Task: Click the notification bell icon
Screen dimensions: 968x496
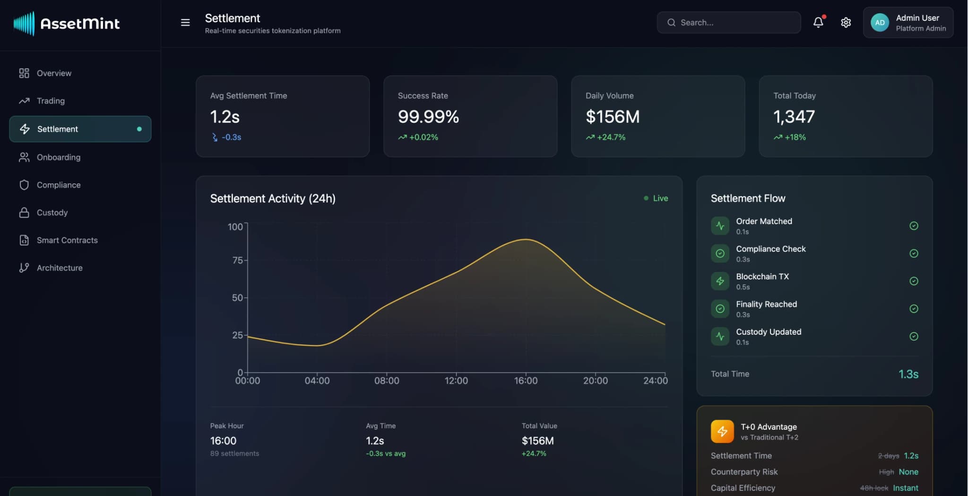Action: tap(818, 22)
